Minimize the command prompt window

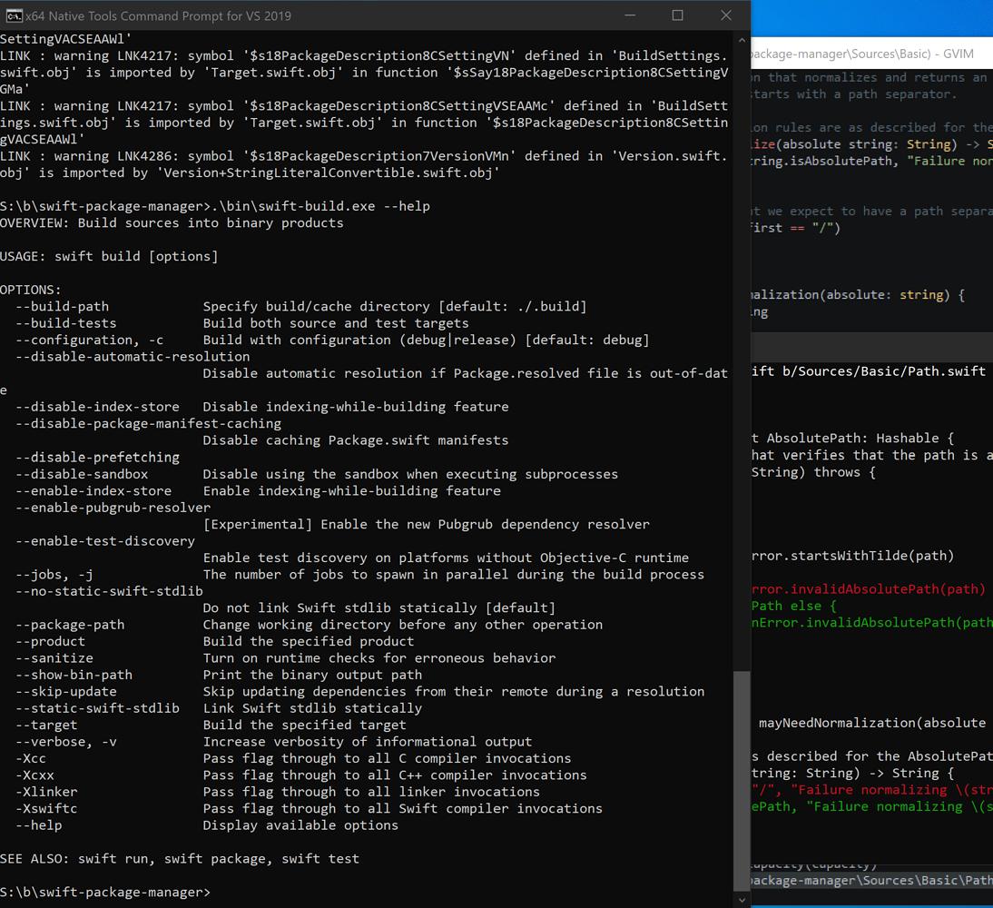[x=630, y=15]
